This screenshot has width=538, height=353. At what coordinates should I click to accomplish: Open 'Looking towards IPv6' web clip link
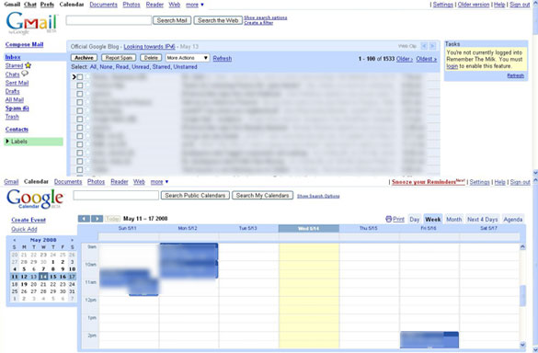pyautogui.click(x=149, y=46)
